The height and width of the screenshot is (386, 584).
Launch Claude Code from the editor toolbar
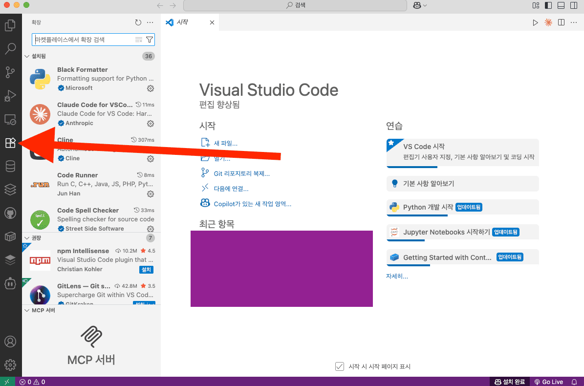[548, 22]
